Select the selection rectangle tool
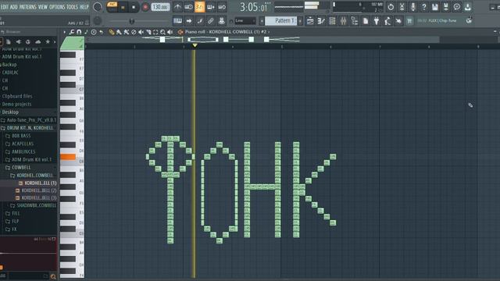 155,32
